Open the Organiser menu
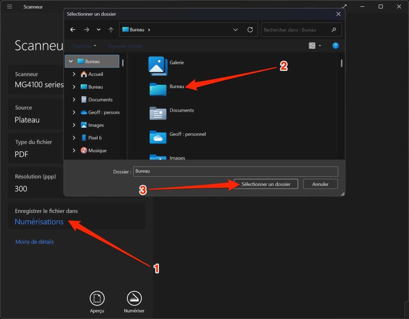 pos(84,46)
